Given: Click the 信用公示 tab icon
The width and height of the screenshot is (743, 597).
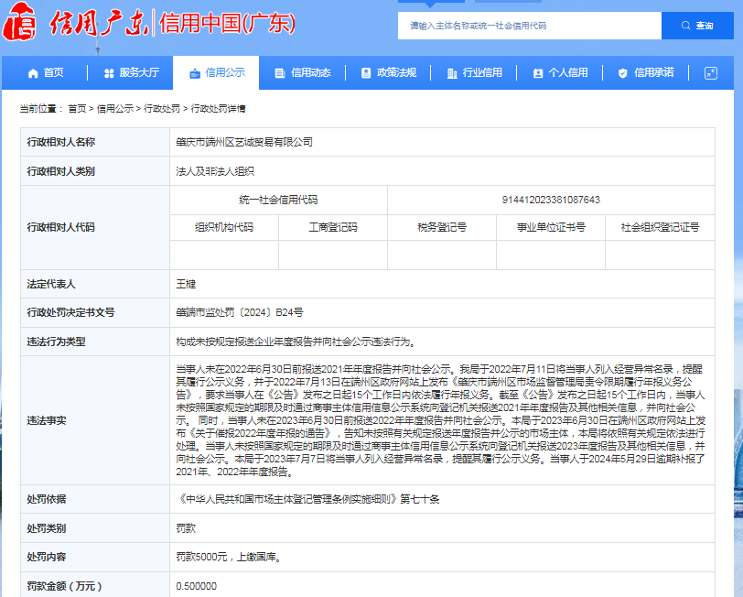Looking at the screenshot, I should (195, 73).
